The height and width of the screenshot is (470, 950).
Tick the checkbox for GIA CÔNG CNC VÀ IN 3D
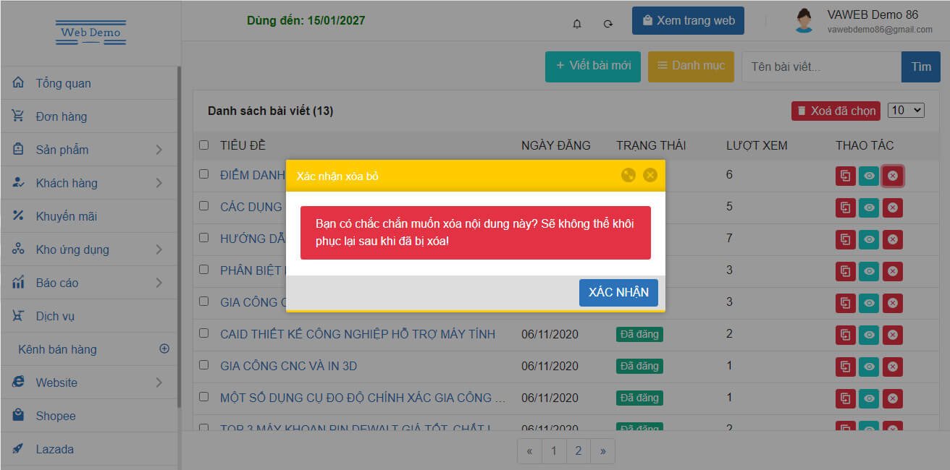204,365
